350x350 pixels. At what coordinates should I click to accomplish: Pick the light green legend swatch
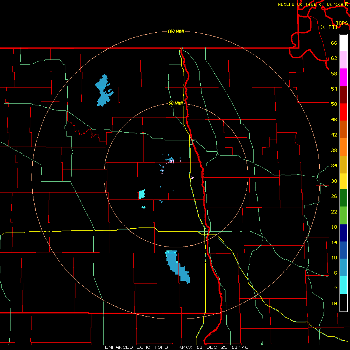[x=343, y=215]
